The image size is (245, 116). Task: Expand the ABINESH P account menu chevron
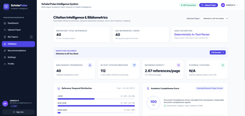click(237, 5)
